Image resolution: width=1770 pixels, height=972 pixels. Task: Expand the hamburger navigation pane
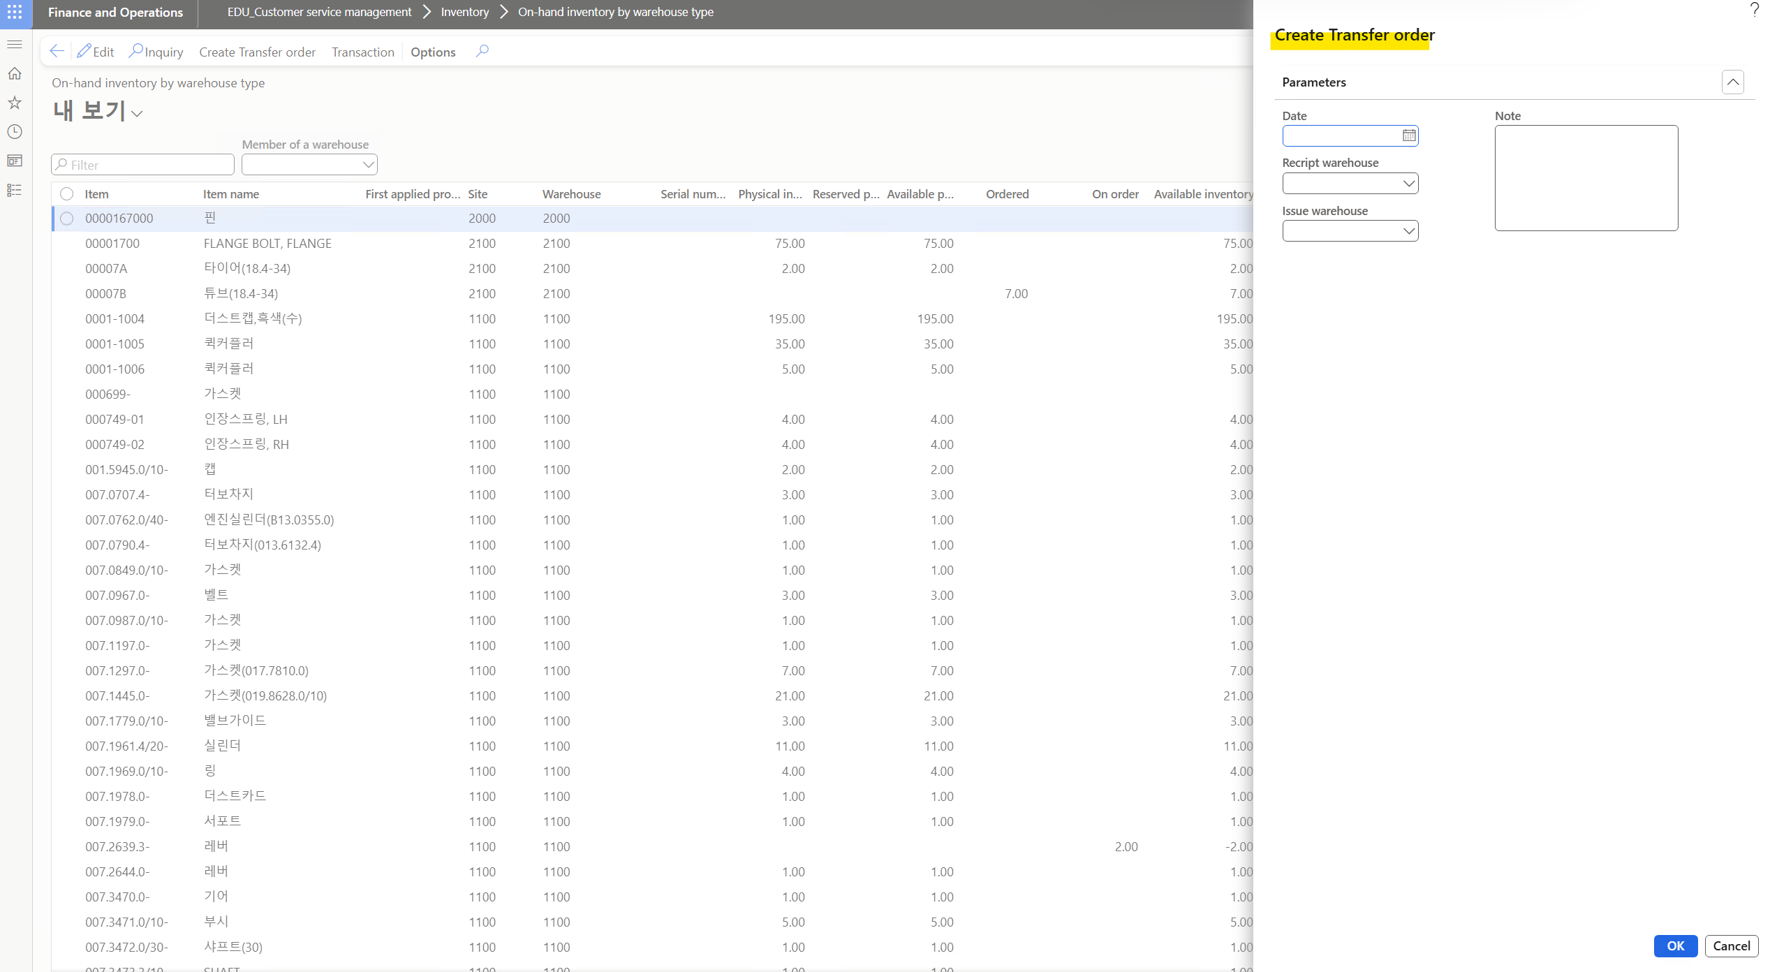tap(15, 44)
